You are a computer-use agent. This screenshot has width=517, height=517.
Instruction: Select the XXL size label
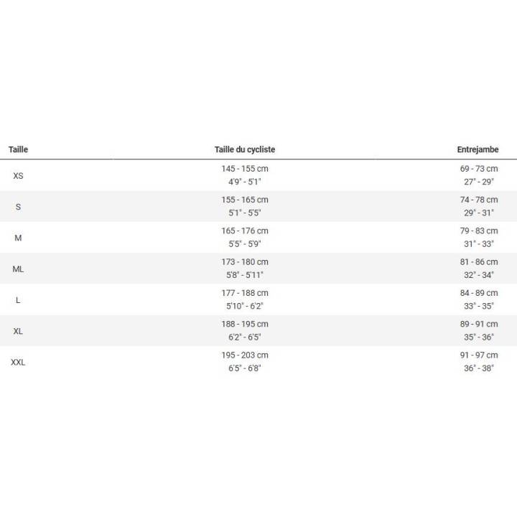click(x=18, y=363)
